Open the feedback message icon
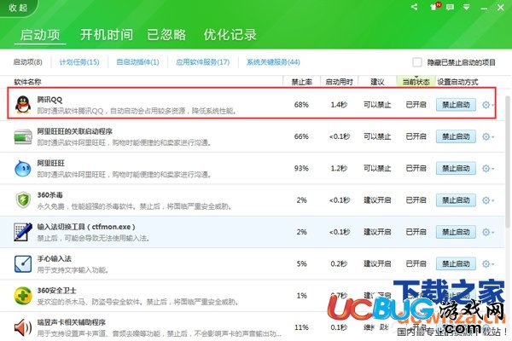 (450, 7)
